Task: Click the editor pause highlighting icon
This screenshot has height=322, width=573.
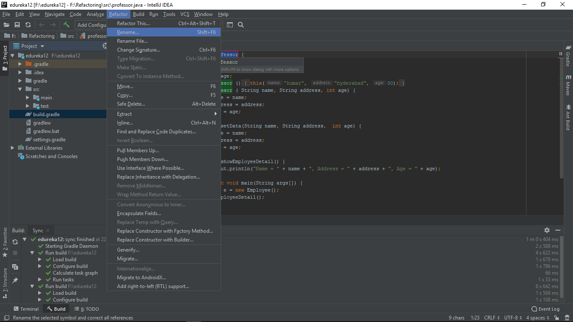Action: pos(560,54)
